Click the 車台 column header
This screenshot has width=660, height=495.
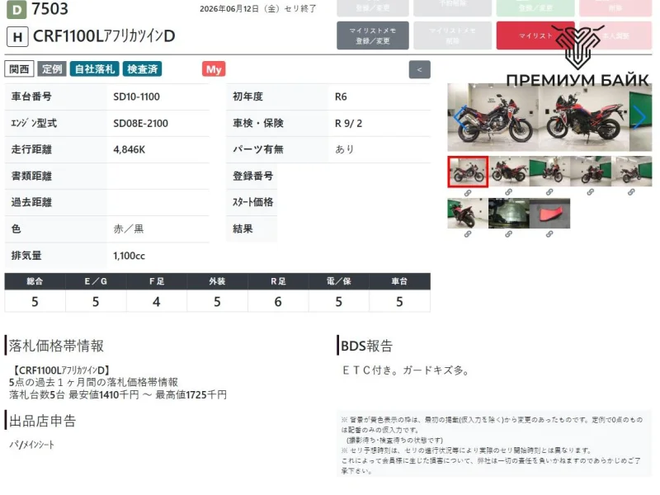pos(399,281)
